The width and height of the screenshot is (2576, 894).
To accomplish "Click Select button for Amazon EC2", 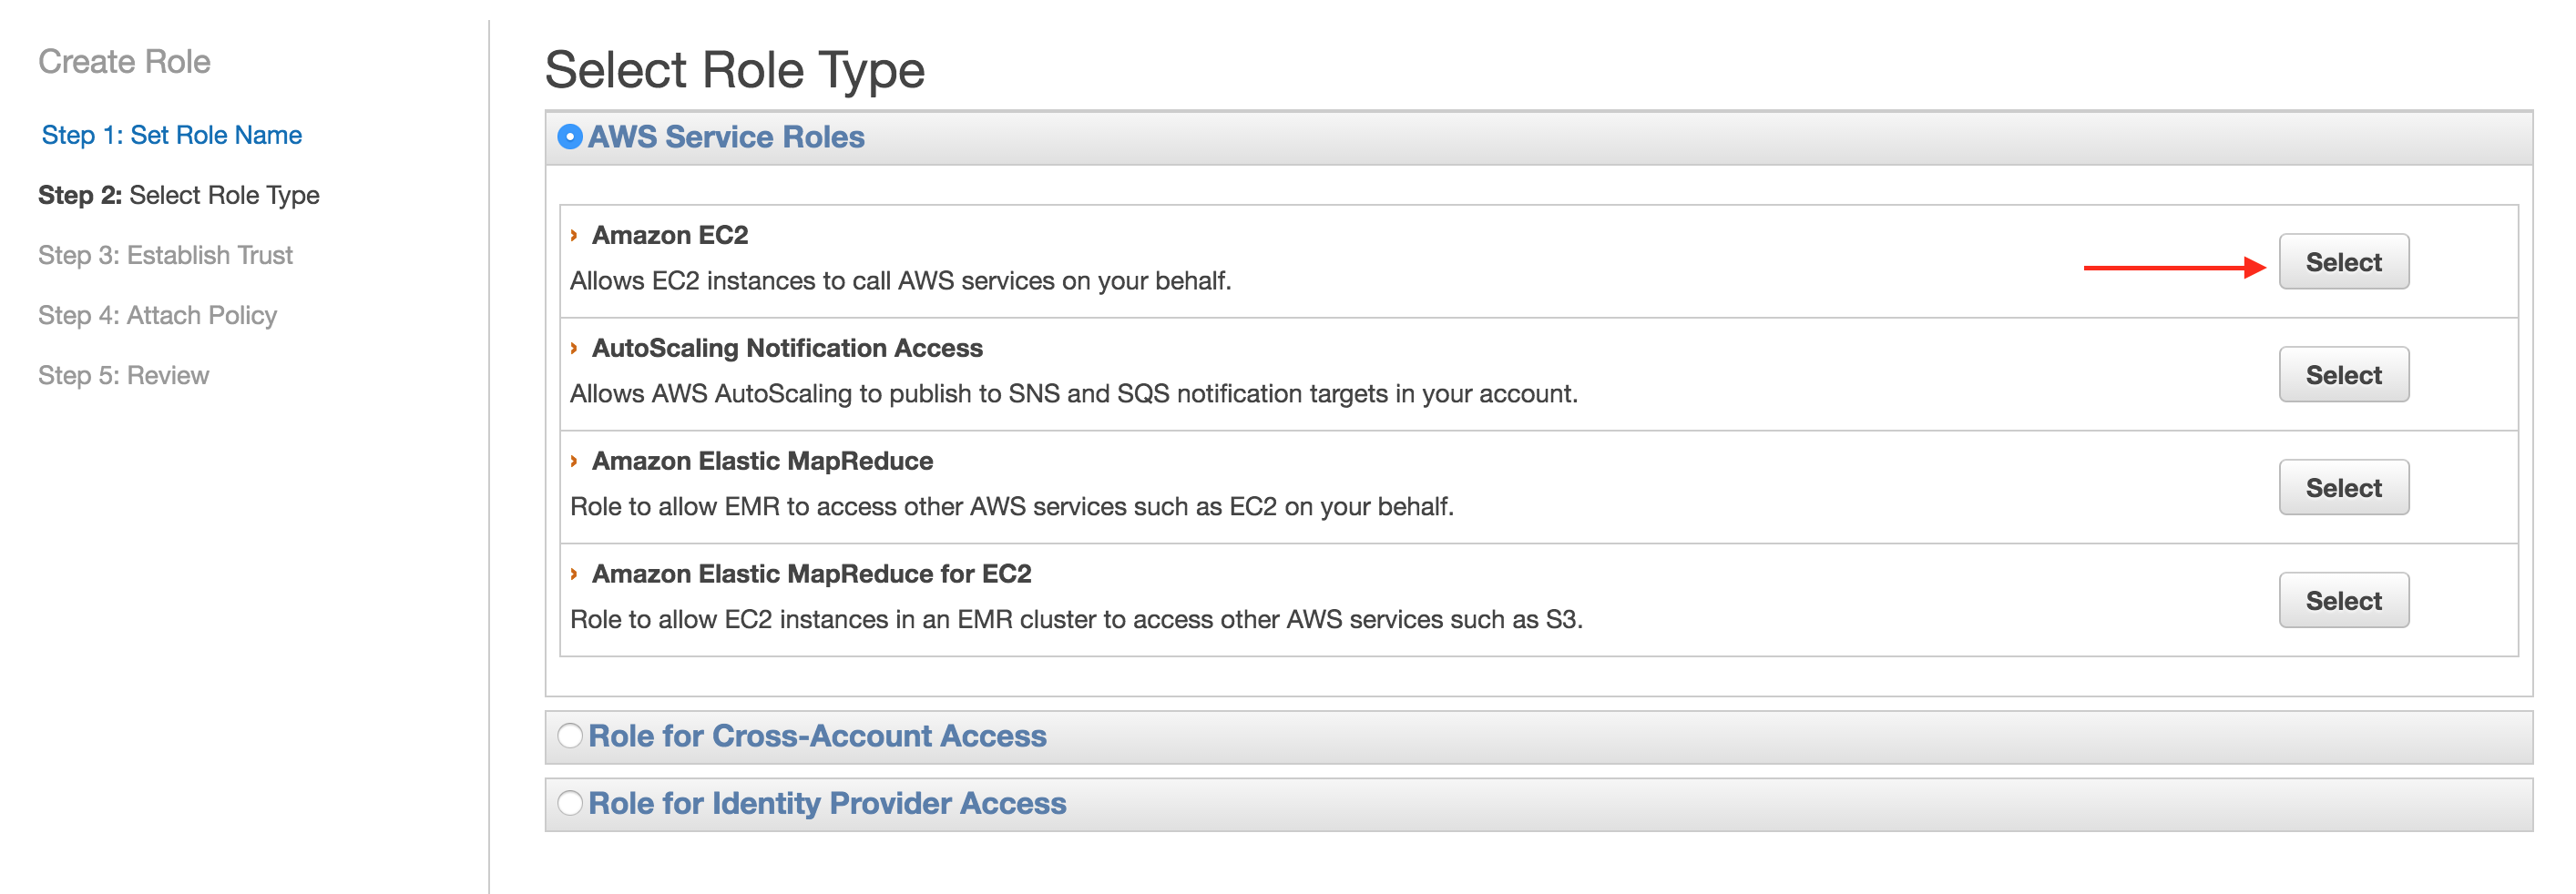I will tap(2343, 262).
